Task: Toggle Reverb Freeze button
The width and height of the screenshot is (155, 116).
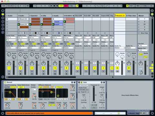Action: (52, 103)
